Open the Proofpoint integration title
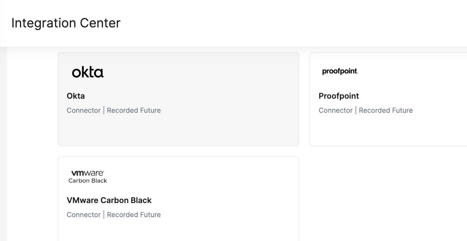The width and height of the screenshot is (467, 241). click(339, 96)
